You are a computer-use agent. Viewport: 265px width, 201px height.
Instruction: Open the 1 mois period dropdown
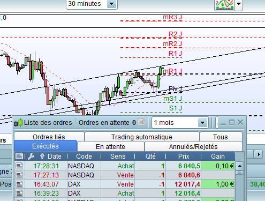180,123
